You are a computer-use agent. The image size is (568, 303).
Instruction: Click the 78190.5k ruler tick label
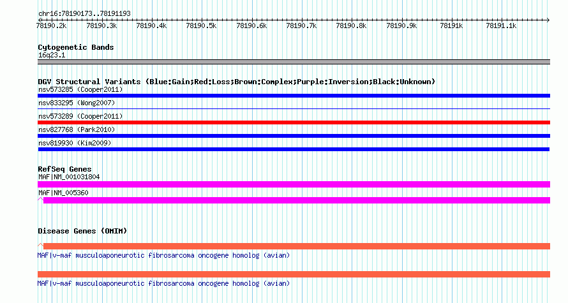point(202,26)
